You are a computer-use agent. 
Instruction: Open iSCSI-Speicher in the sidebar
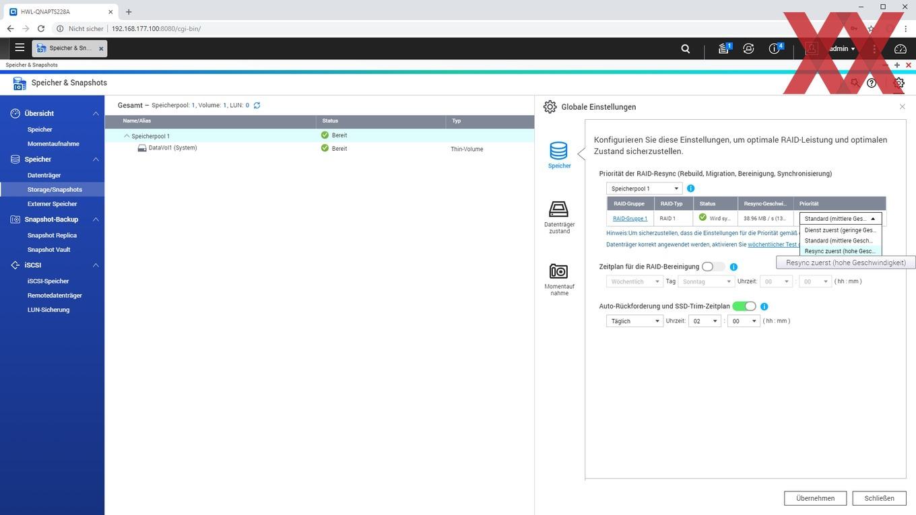48,281
